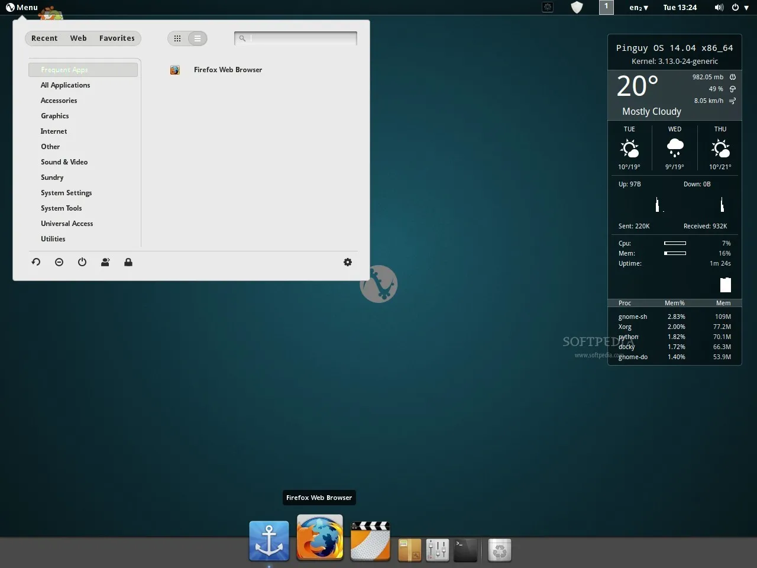
Task: Open the Trash icon in the dock
Action: point(500,550)
